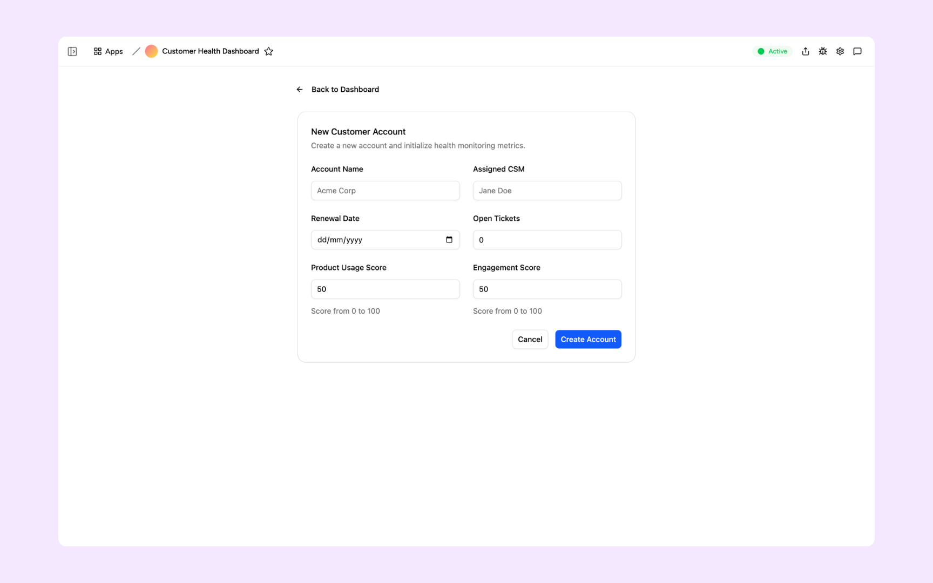Click the Customer Health Dashboard avatar icon
The width and height of the screenshot is (933, 583).
[151, 51]
